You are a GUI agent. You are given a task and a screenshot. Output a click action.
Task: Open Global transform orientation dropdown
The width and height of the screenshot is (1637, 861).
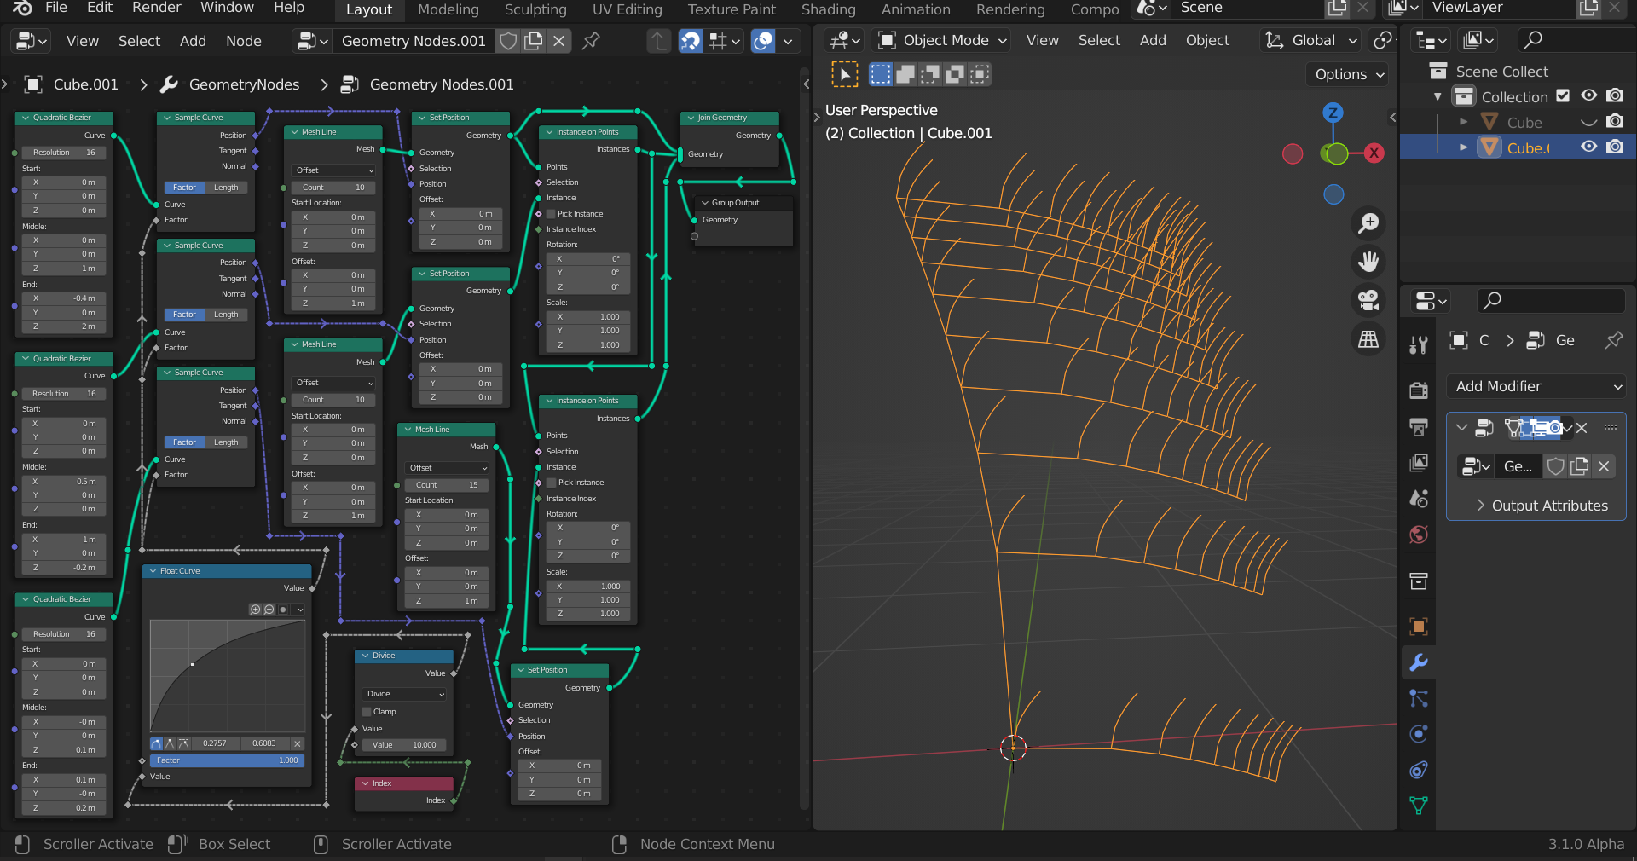1311,40
